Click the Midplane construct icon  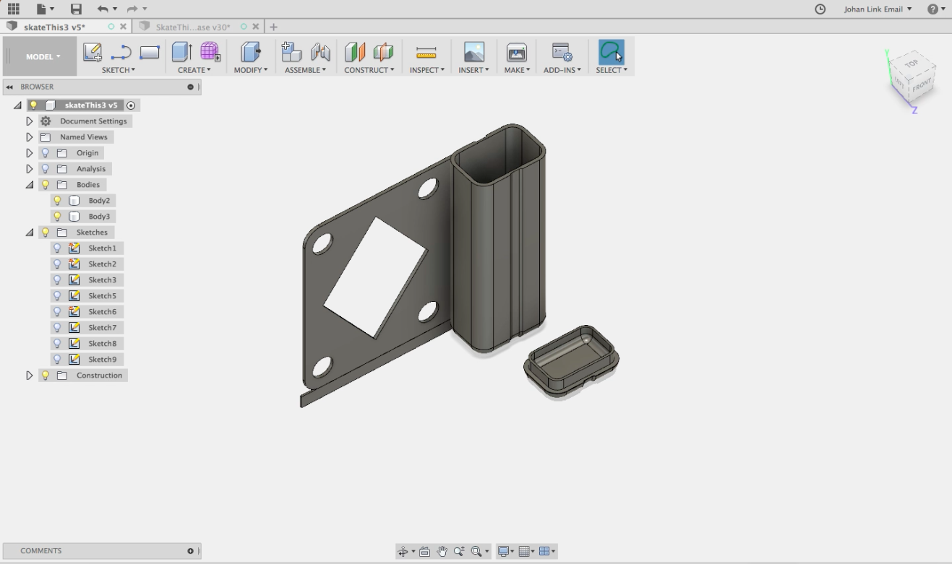383,52
